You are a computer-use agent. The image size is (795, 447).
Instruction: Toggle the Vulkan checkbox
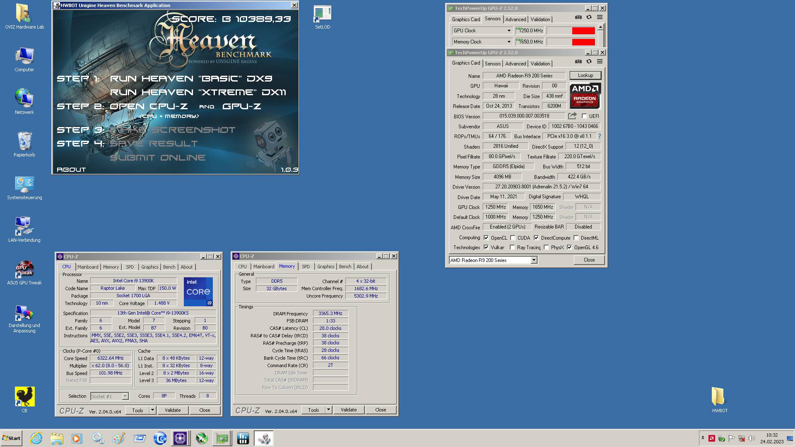point(486,248)
